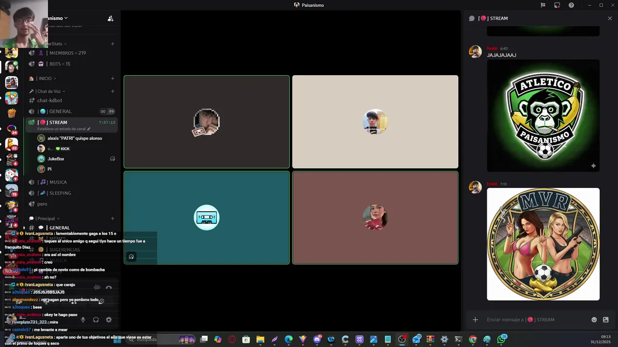Open the Paisanismo server name dropdown

click(x=58, y=18)
